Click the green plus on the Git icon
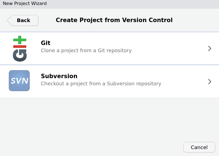Screen dimensions: 219x156 coord(20,40)
